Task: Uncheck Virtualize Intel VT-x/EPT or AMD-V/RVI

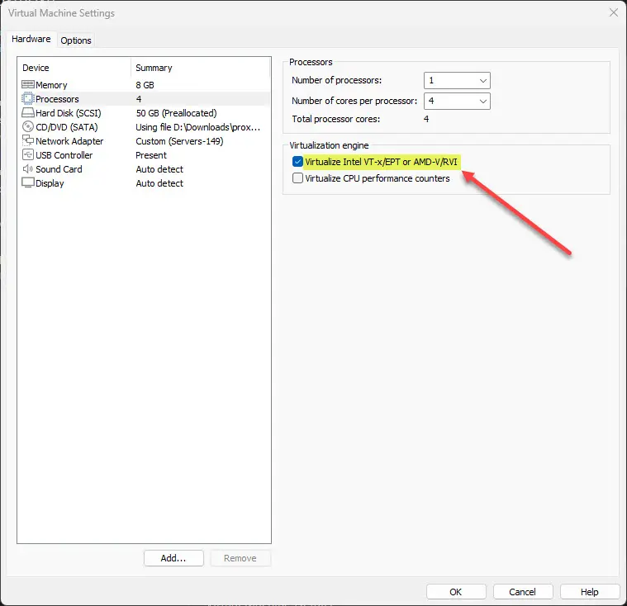Action: 297,162
